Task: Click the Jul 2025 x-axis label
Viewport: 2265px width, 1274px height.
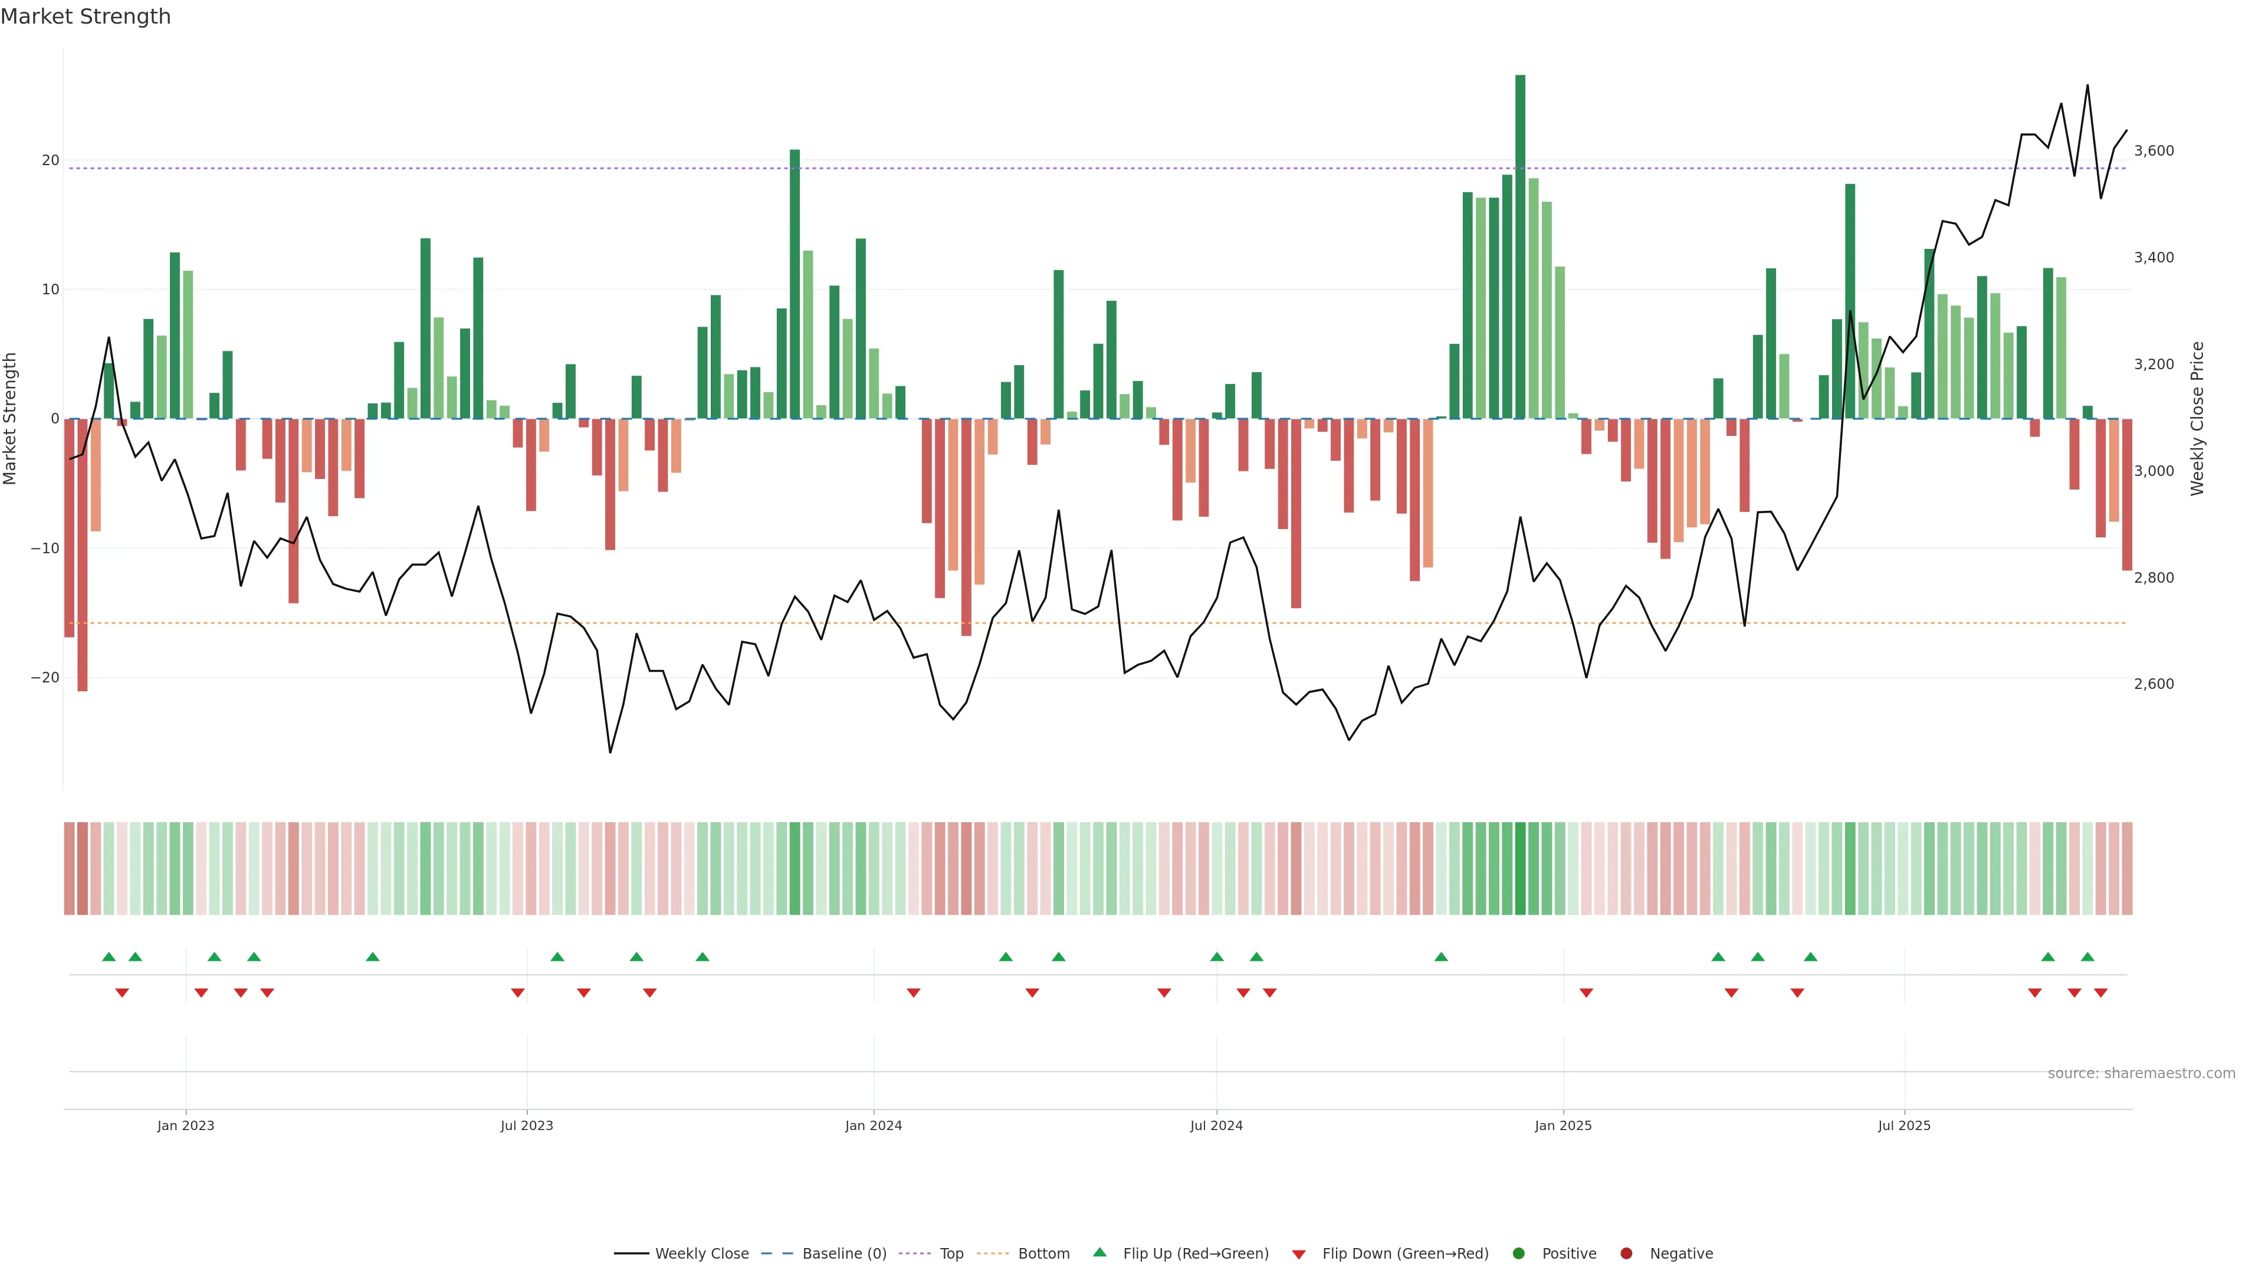Action: 1903,1125
